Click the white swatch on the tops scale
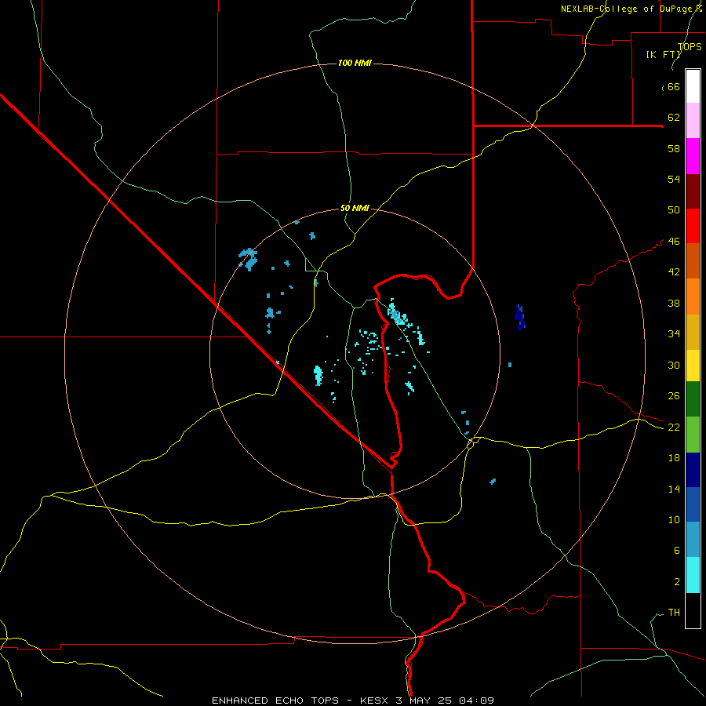Screen dimensions: 706x706 click(693, 86)
